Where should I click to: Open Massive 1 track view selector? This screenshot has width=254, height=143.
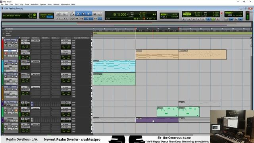pyautogui.click(x=11, y=79)
